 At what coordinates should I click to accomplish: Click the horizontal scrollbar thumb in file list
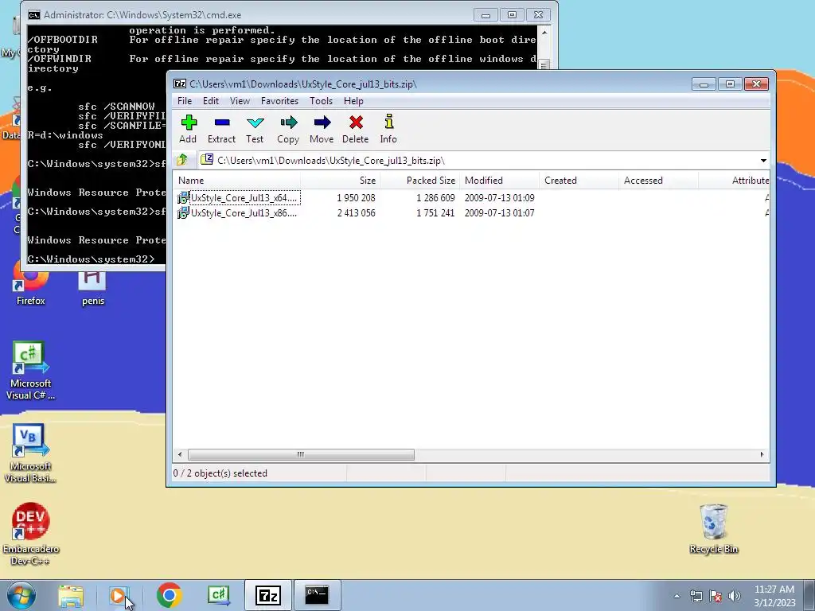301,454
